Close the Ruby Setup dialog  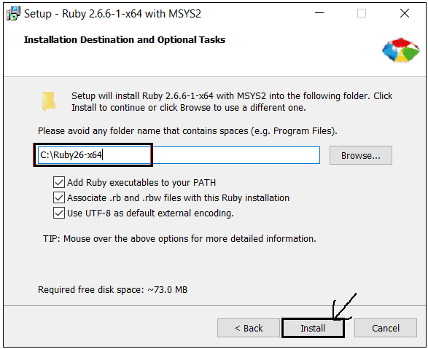[404, 13]
